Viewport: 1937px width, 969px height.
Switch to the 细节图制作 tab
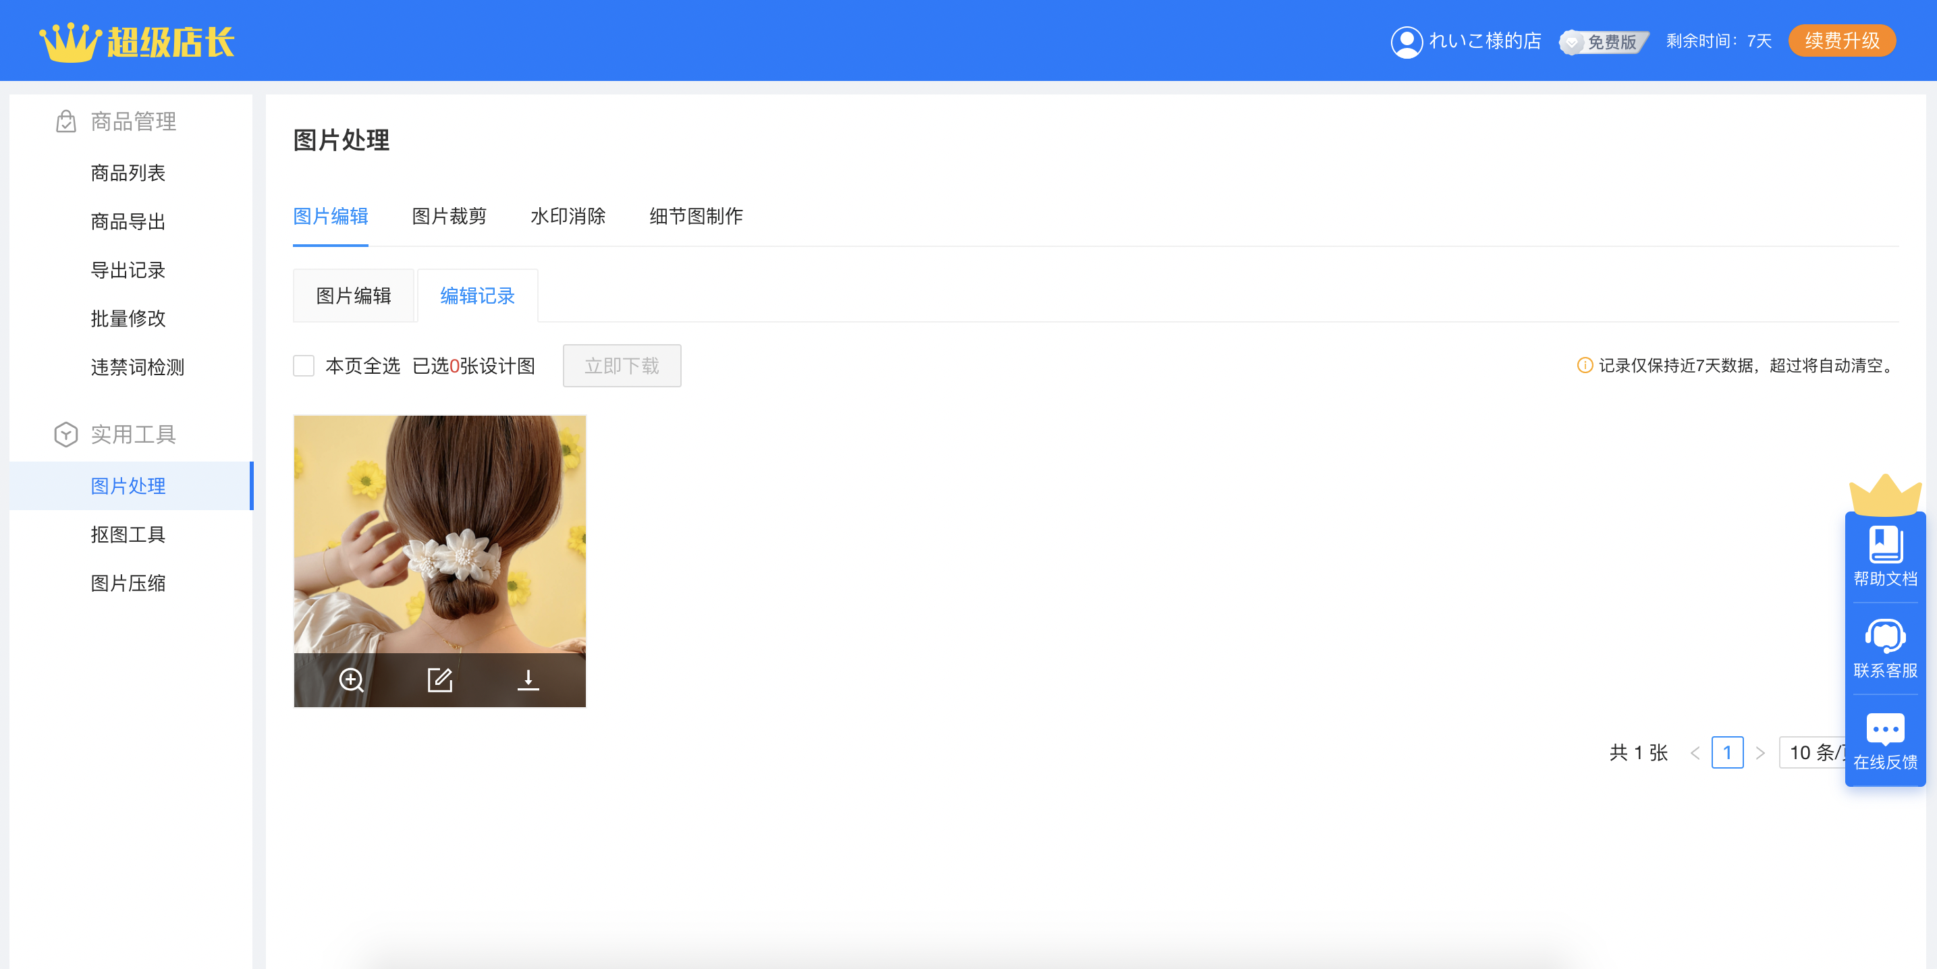click(x=696, y=217)
